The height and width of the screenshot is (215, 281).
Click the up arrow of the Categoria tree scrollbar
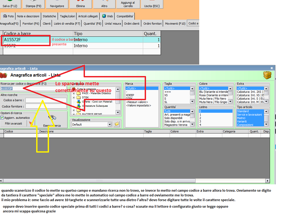click(118, 89)
